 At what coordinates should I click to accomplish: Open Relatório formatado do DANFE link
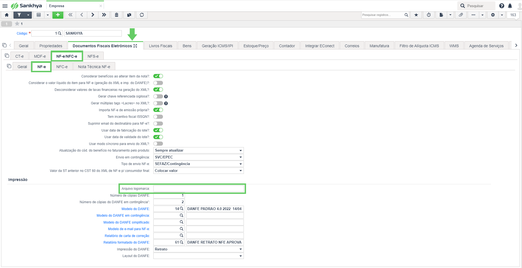tap(126, 242)
